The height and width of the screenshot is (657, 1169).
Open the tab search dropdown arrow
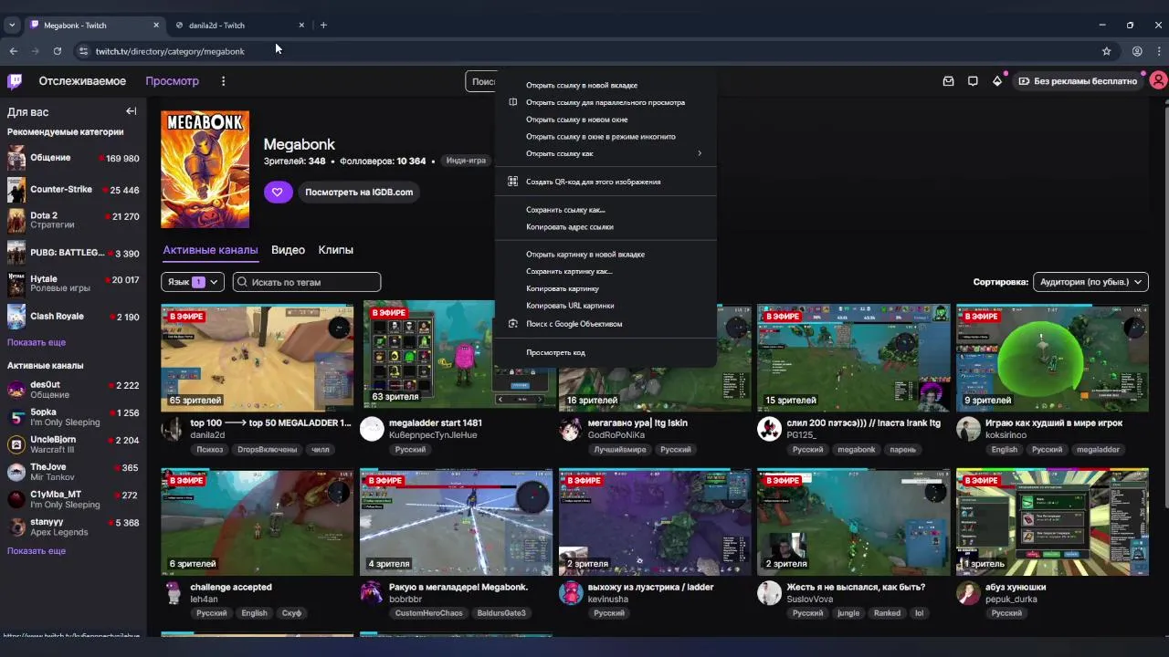click(12, 25)
